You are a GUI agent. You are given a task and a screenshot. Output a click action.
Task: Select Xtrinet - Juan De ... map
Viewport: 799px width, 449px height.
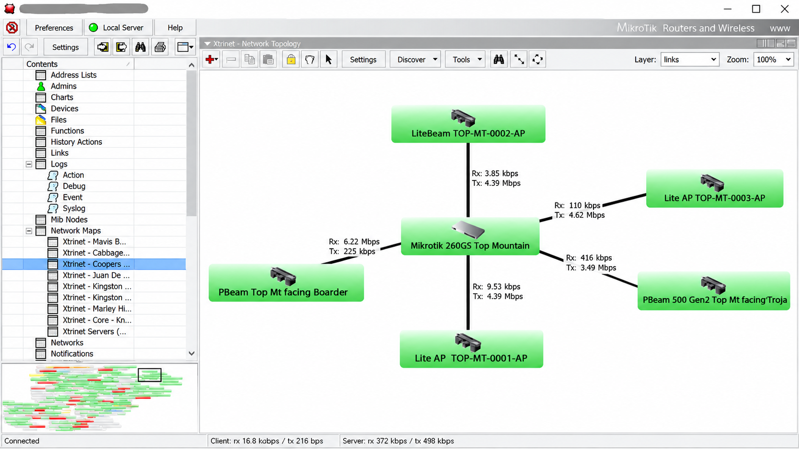click(96, 275)
